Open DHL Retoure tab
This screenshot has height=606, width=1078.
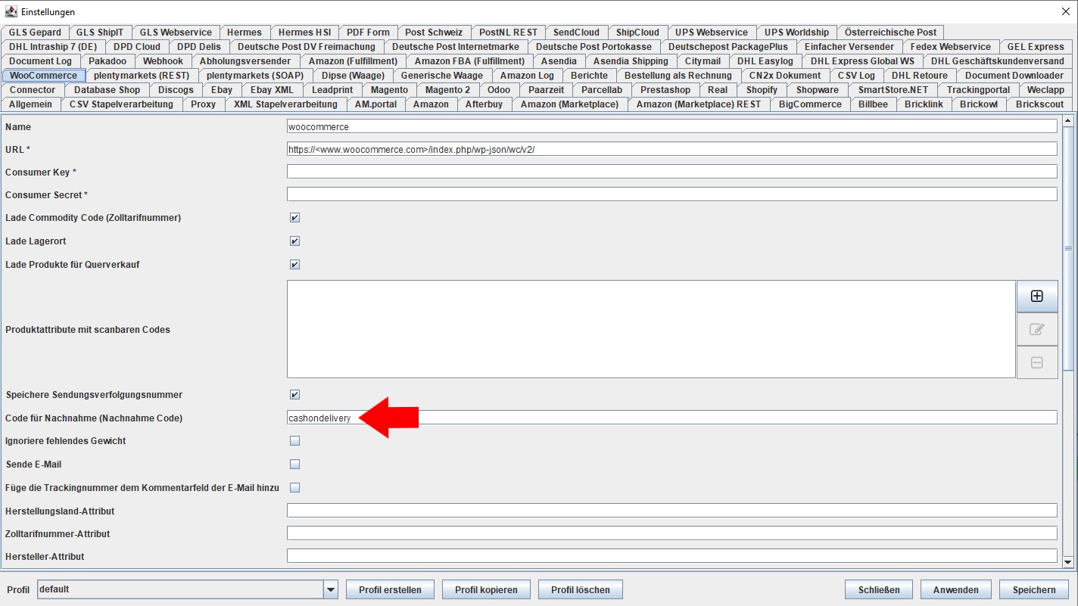[919, 76]
